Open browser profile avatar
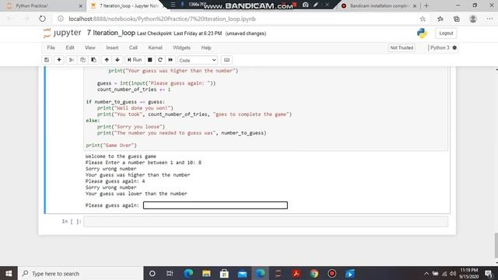 [473, 19]
